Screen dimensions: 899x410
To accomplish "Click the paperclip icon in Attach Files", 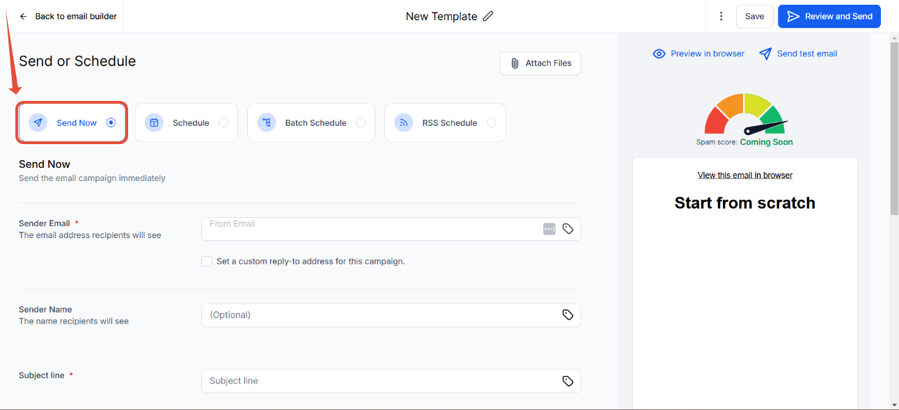I will pos(515,63).
